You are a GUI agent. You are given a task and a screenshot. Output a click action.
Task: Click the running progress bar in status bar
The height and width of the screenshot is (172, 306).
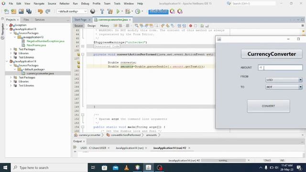[223, 161]
